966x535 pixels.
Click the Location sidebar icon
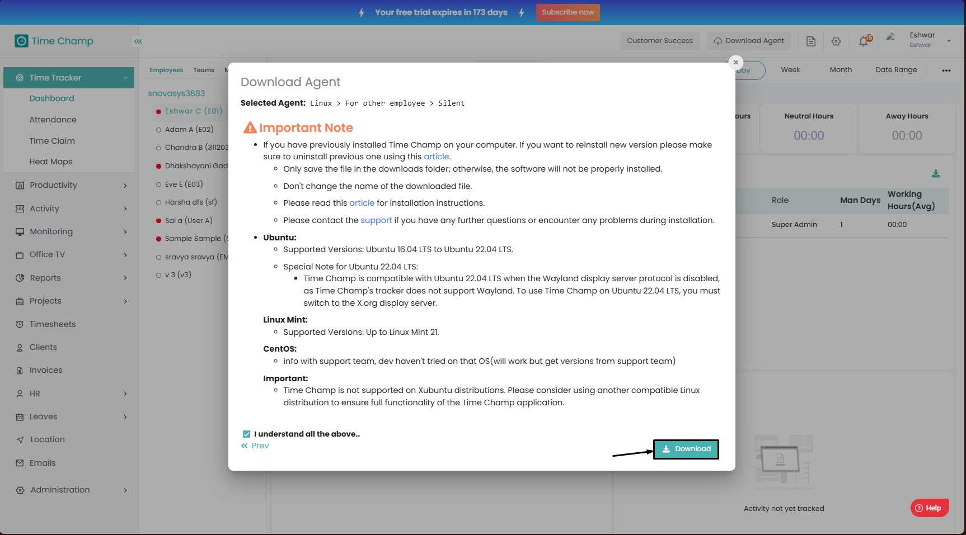[x=20, y=440]
